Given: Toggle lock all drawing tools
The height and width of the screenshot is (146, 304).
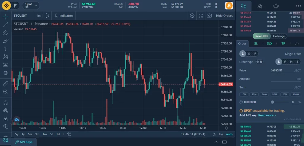Looking at the screenshot, I should [6, 119].
